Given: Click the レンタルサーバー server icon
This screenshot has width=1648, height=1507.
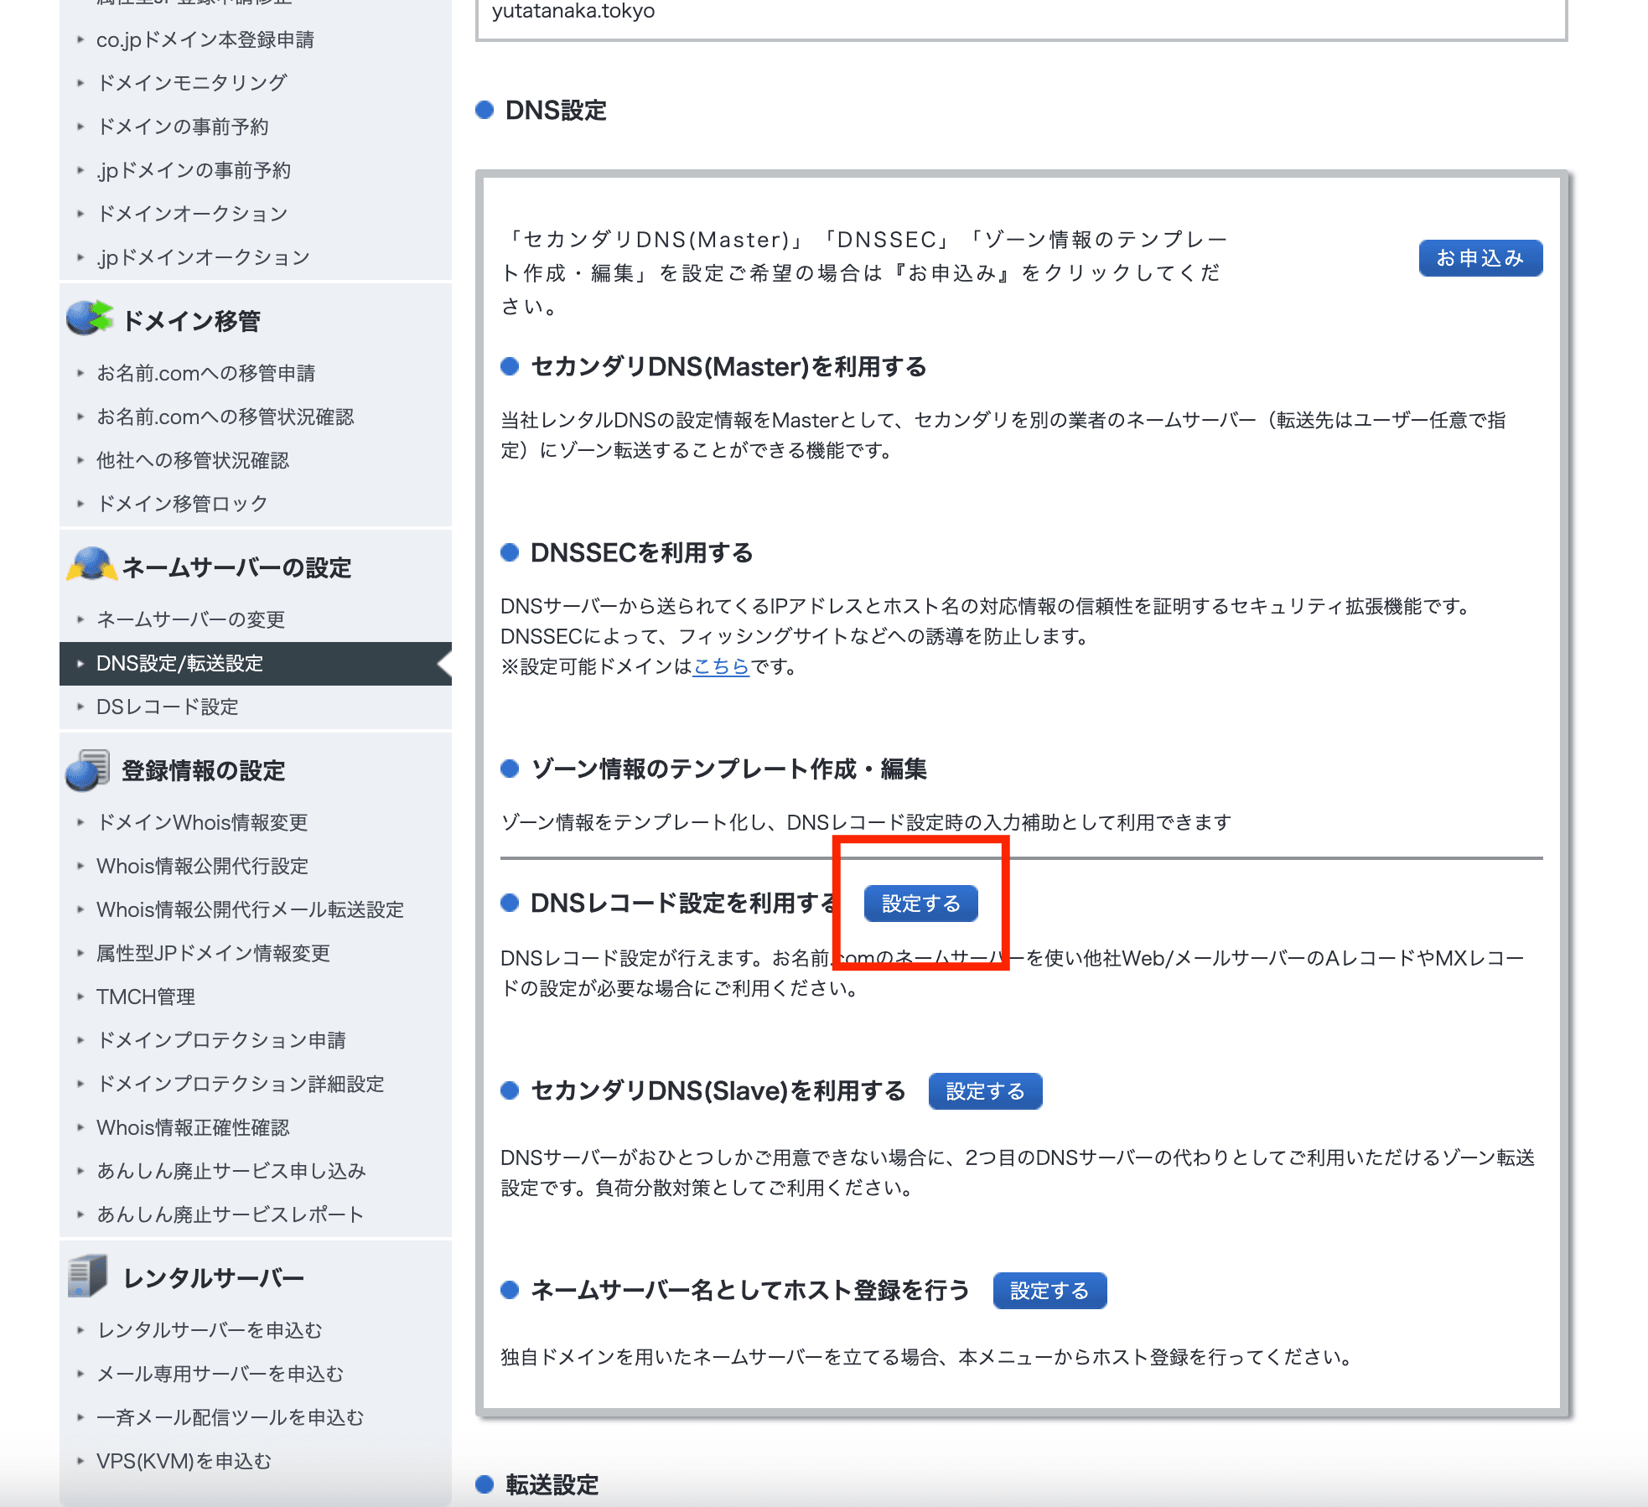Looking at the screenshot, I should [x=88, y=1276].
